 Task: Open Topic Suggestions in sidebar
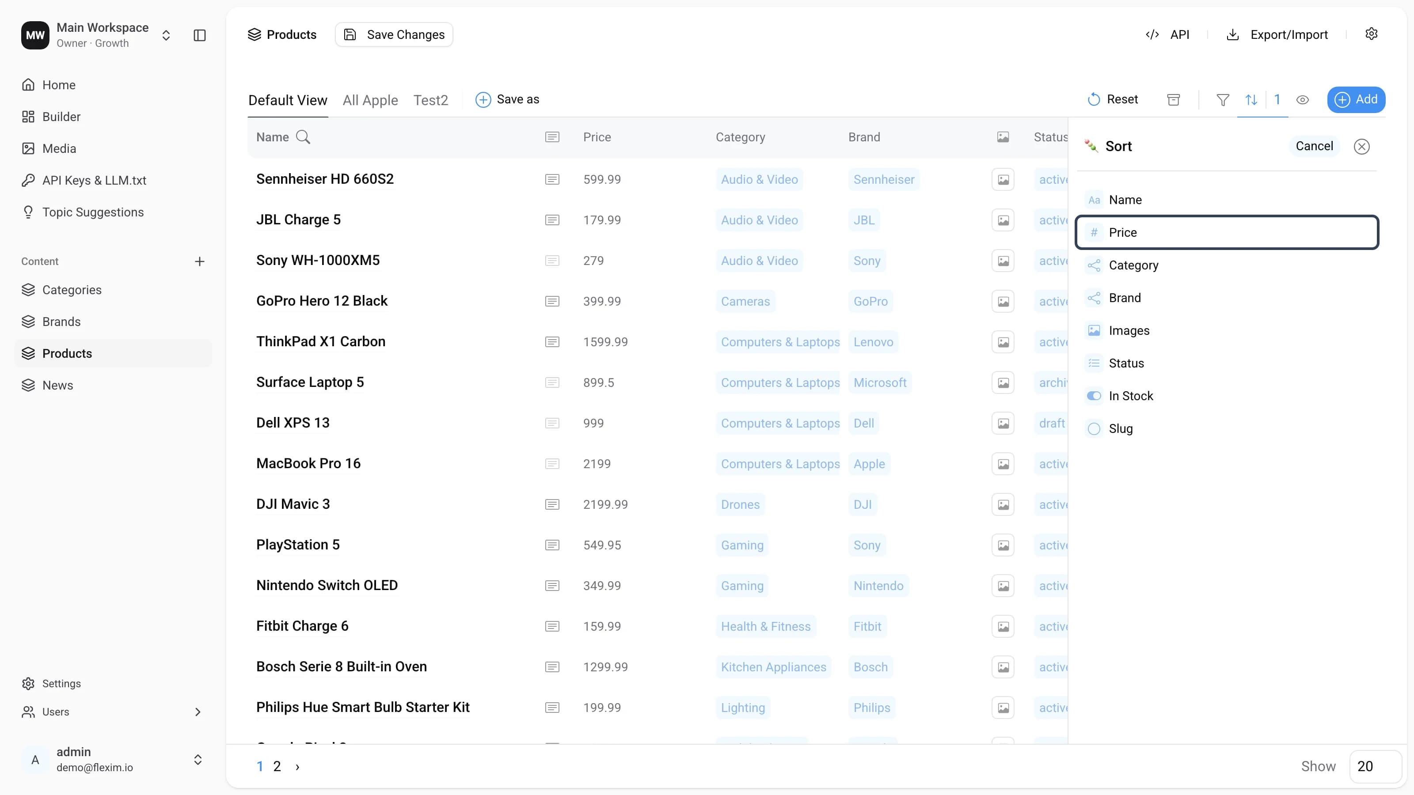pyautogui.click(x=113, y=212)
